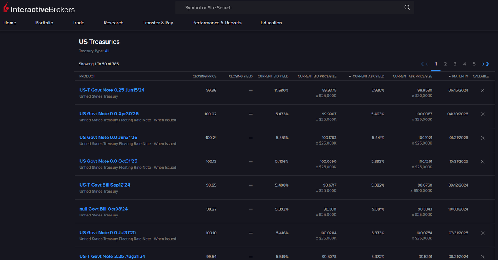The width and height of the screenshot is (498, 260).
Task: Click the US Treasuries heading
Action: tap(99, 42)
